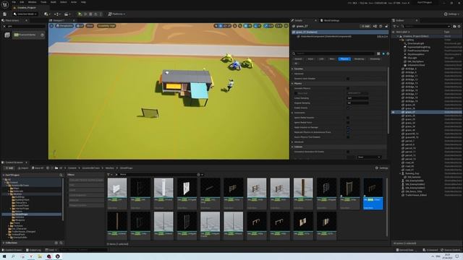This screenshot has height=260, width=463.
Task: Open the Tools menu
Action: tap(43, 2)
